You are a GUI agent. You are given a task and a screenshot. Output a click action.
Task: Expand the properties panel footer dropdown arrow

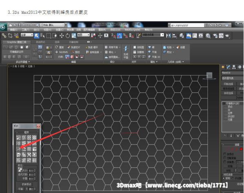(x=157, y=62)
